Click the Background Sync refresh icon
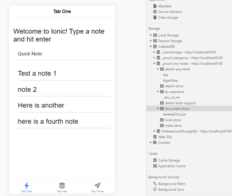 (155, 189)
